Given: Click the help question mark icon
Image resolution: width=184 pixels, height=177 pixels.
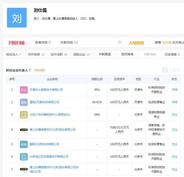Looking at the screenshot, I should point(120,42).
